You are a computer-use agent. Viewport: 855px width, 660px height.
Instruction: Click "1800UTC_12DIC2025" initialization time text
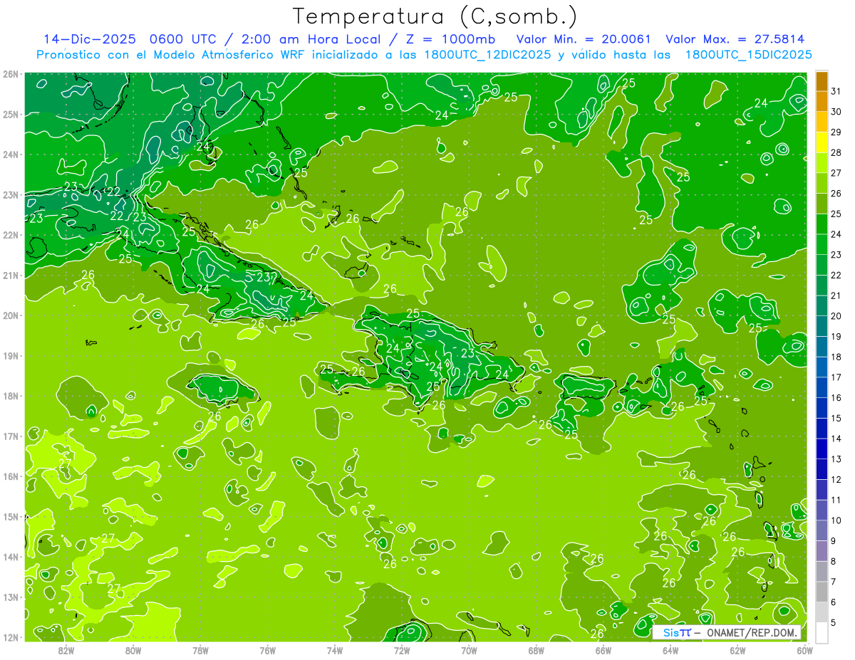[487, 55]
